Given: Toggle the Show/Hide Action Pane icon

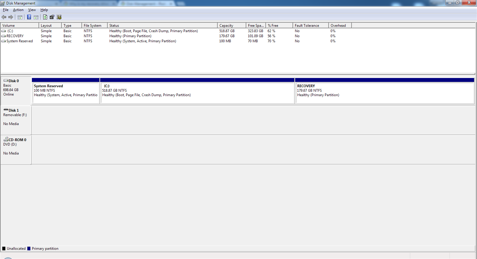Looking at the screenshot, I should [x=36, y=17].
